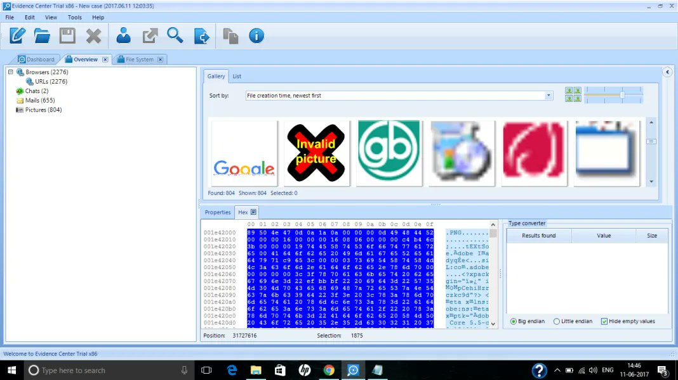Click the pin icon on Hex tab
The height and width of the screenshot is (380, 678).
click(253, 212)
